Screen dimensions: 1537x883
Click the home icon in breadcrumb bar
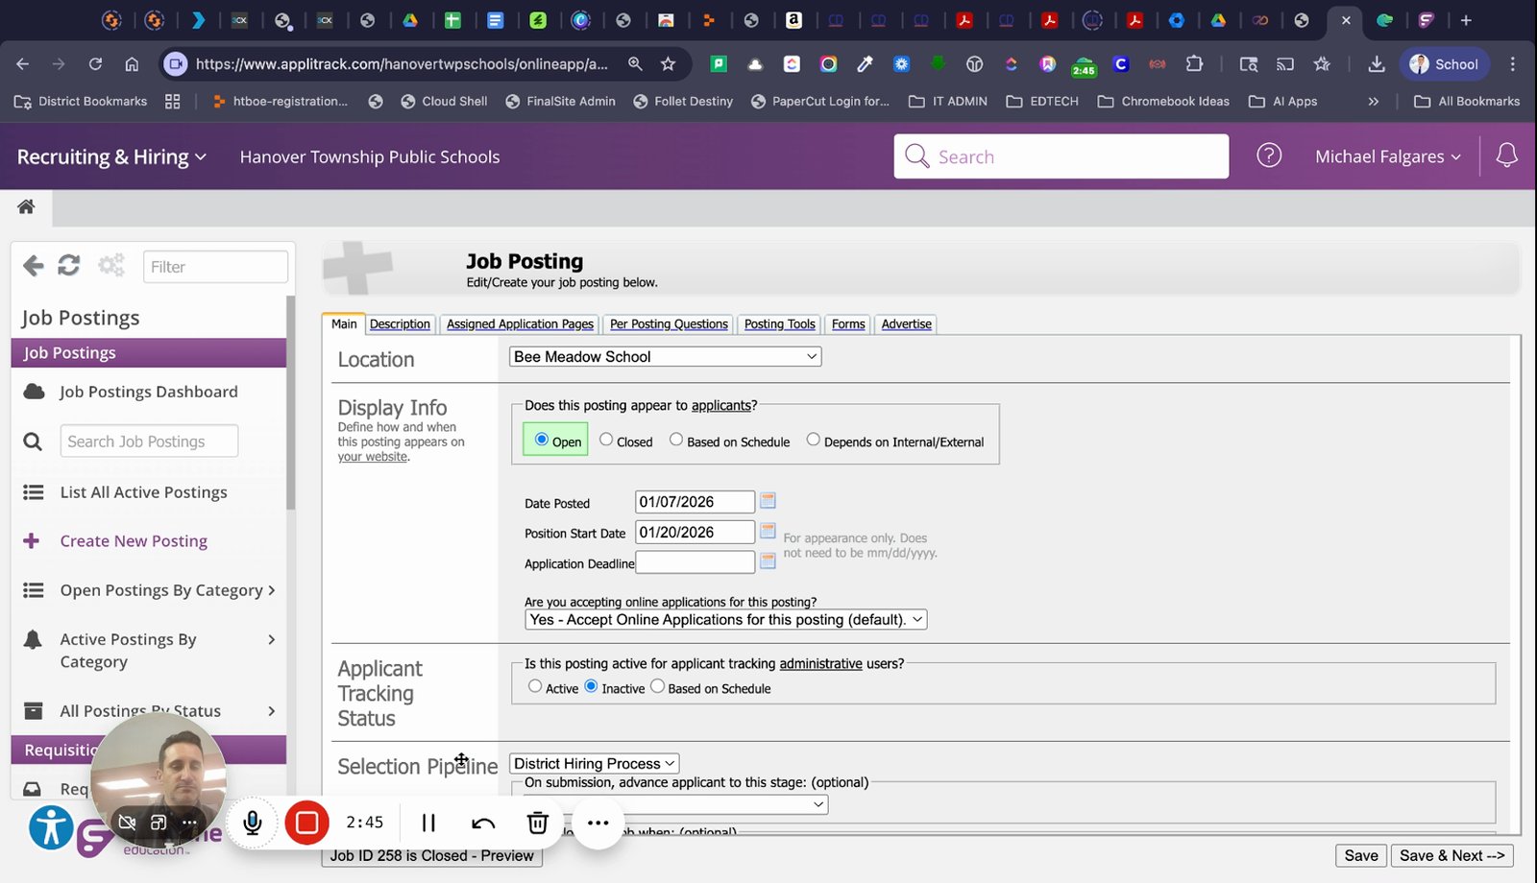coord(26,206)
